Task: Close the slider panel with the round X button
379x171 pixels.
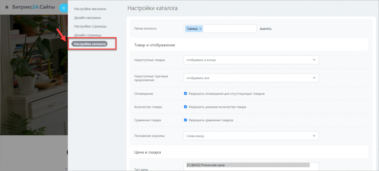Action: [64, 8]
